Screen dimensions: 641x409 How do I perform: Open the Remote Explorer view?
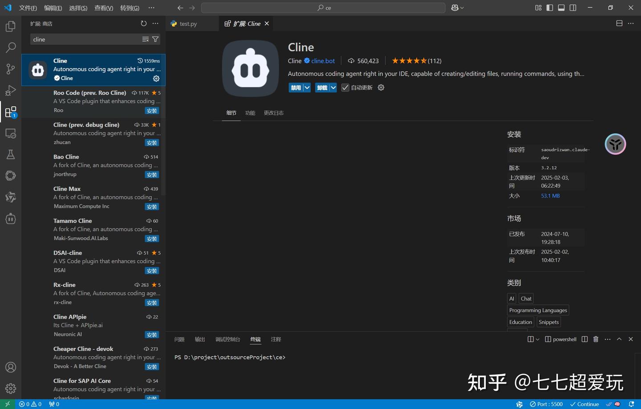11,133
